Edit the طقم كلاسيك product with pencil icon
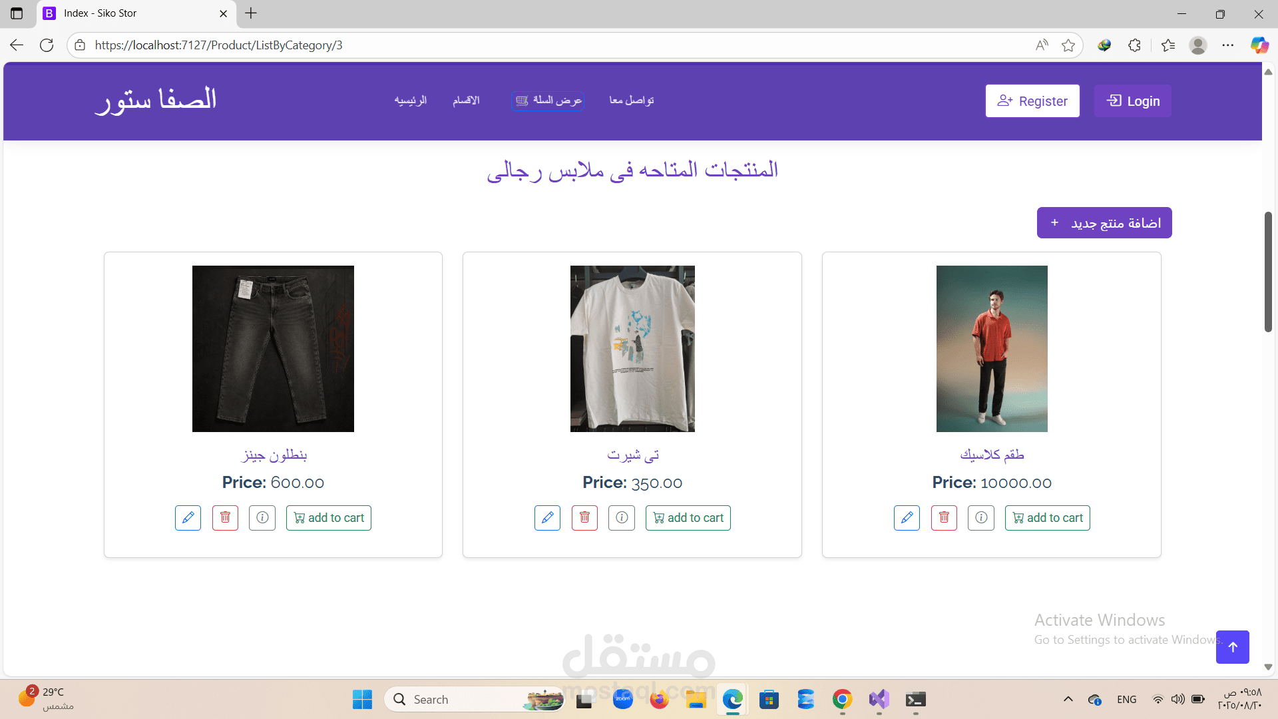This screenshot has width=1278, height=719. (907, 518)
